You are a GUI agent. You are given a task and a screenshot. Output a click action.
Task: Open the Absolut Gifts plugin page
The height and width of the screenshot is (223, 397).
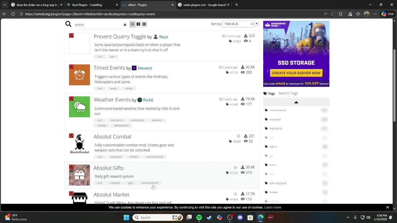point(109,168)
